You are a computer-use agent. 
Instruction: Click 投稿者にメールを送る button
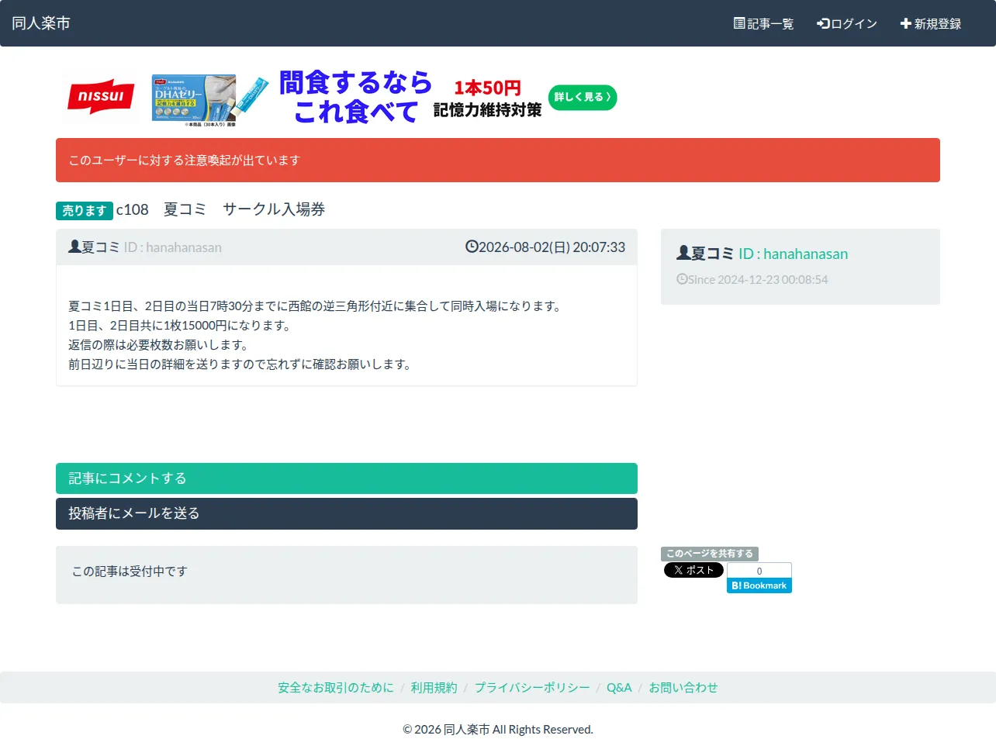pos(347,513)
